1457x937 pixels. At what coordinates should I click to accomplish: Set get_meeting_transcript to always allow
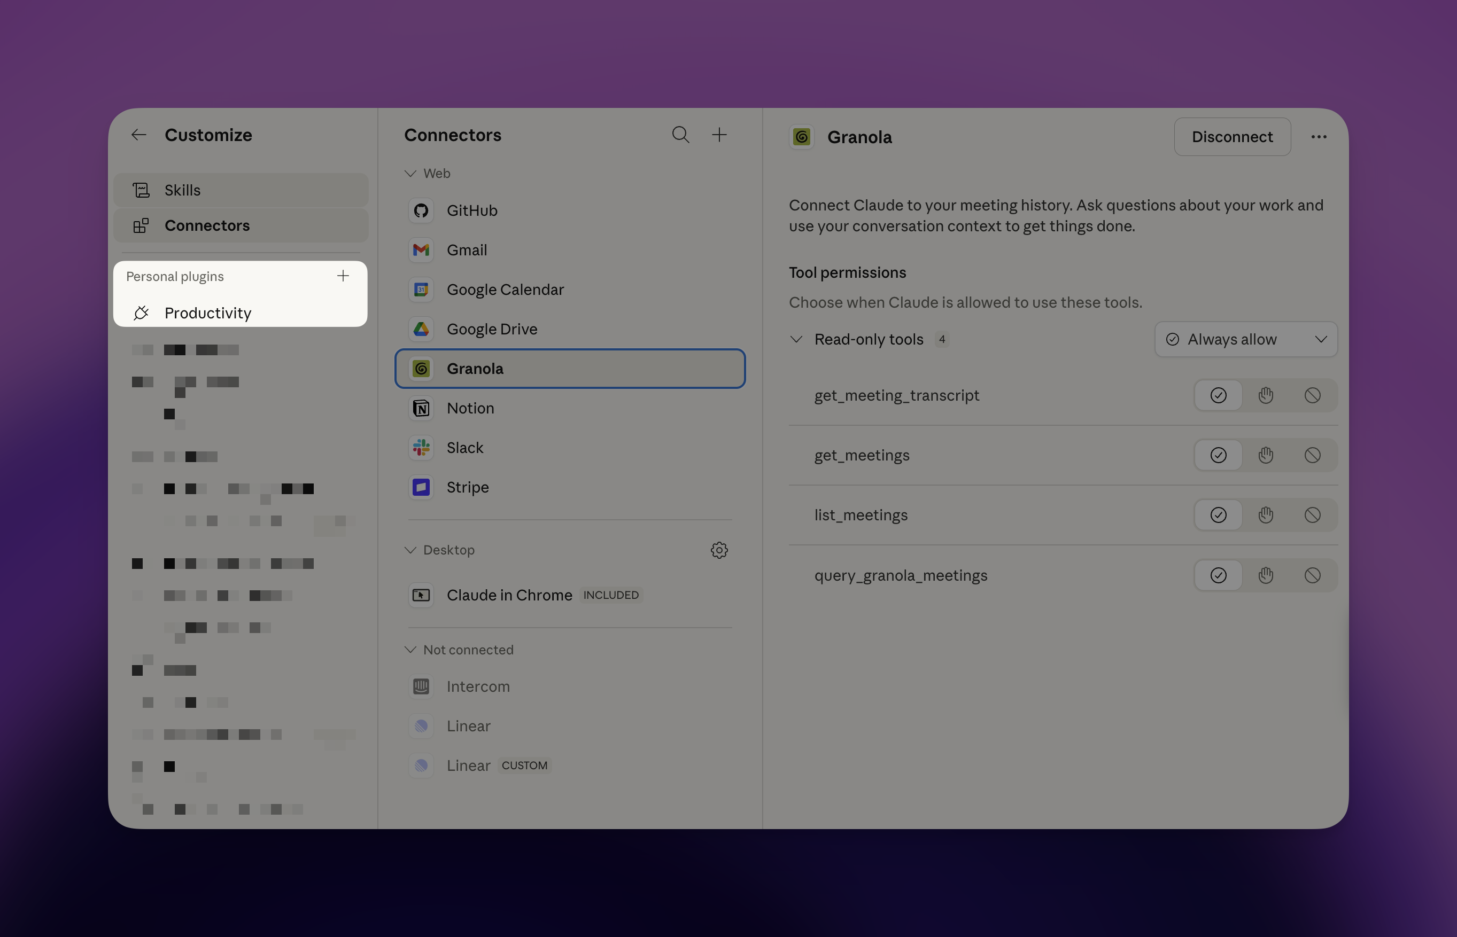(1218, 395)
